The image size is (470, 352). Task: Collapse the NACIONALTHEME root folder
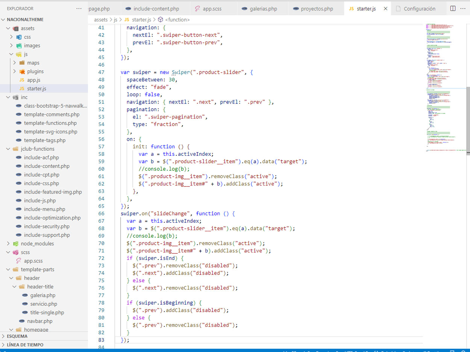click(3, 20)
